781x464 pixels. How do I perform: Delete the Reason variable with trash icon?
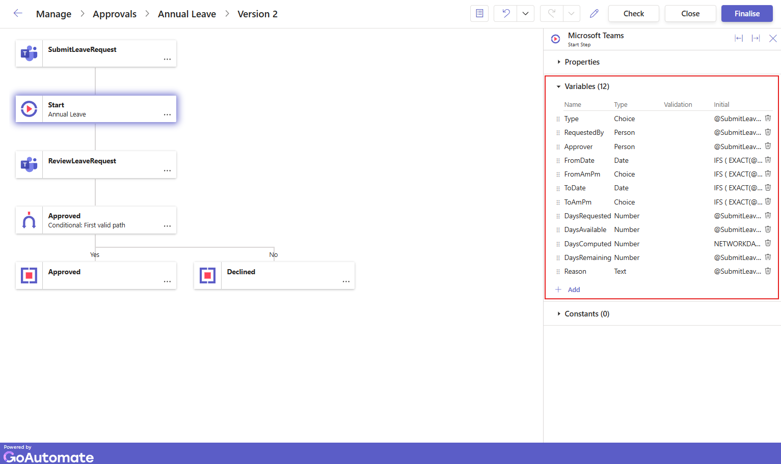point(768,271)
